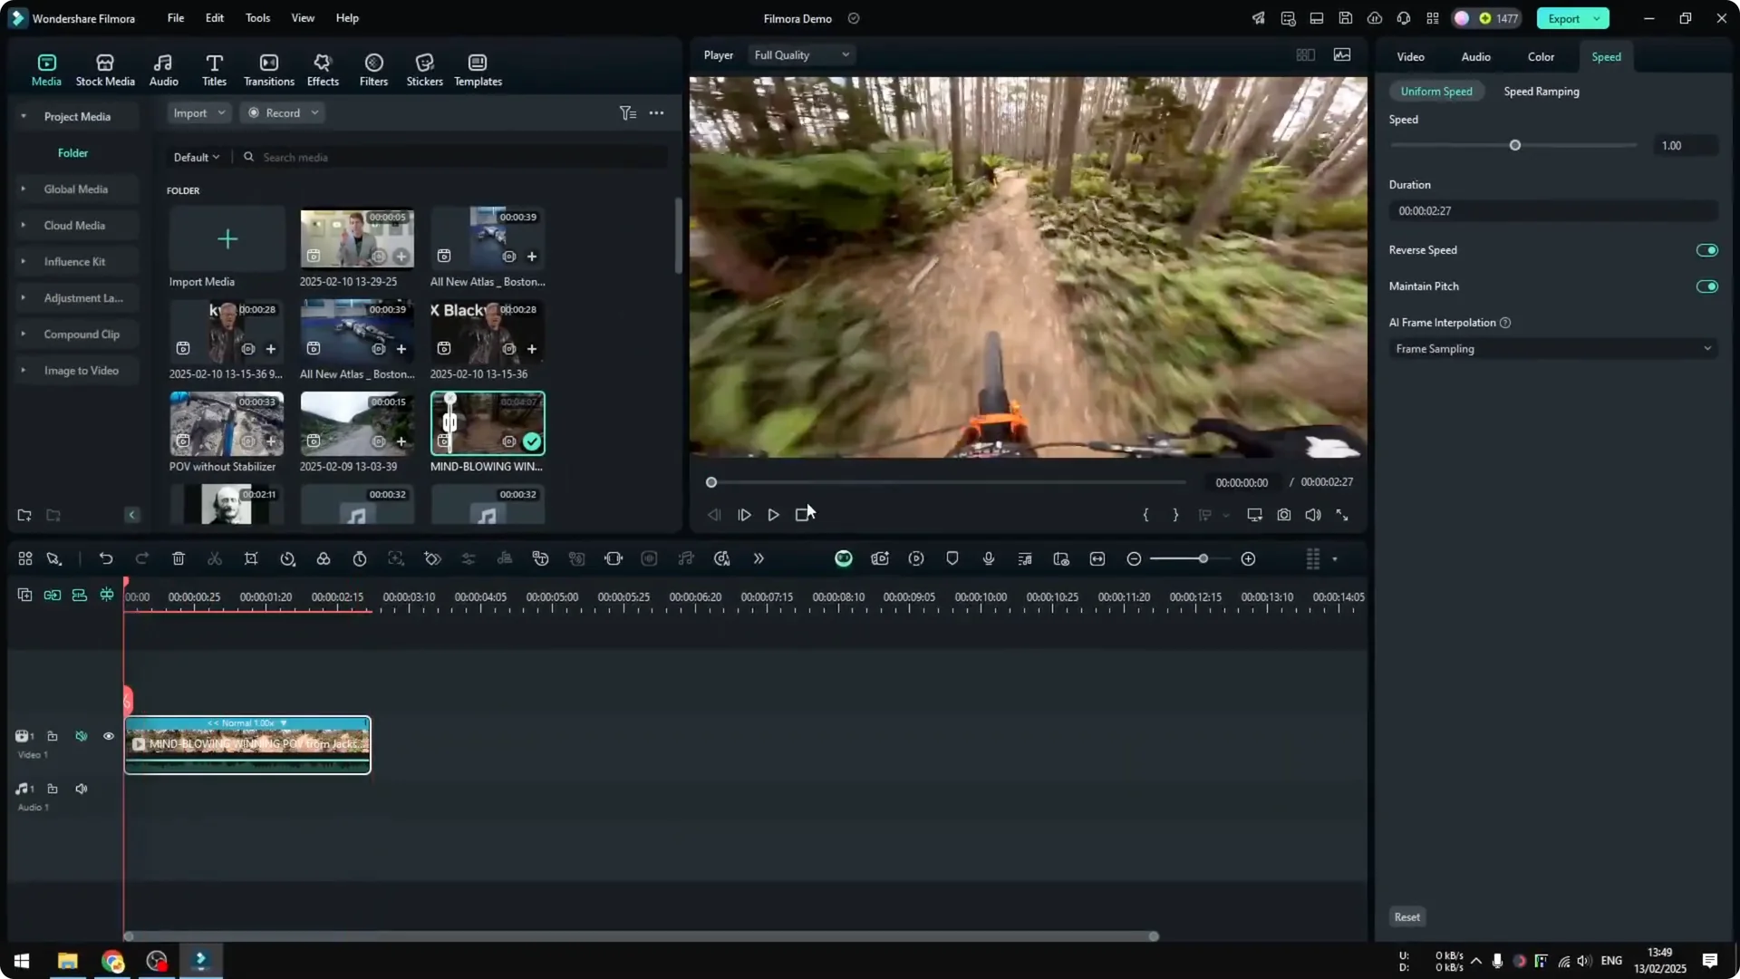Select the MIND-BLOWING WINNING clip in the timeline
The height and width of the screenshot is (979, 1740).
tap(247, 744)
